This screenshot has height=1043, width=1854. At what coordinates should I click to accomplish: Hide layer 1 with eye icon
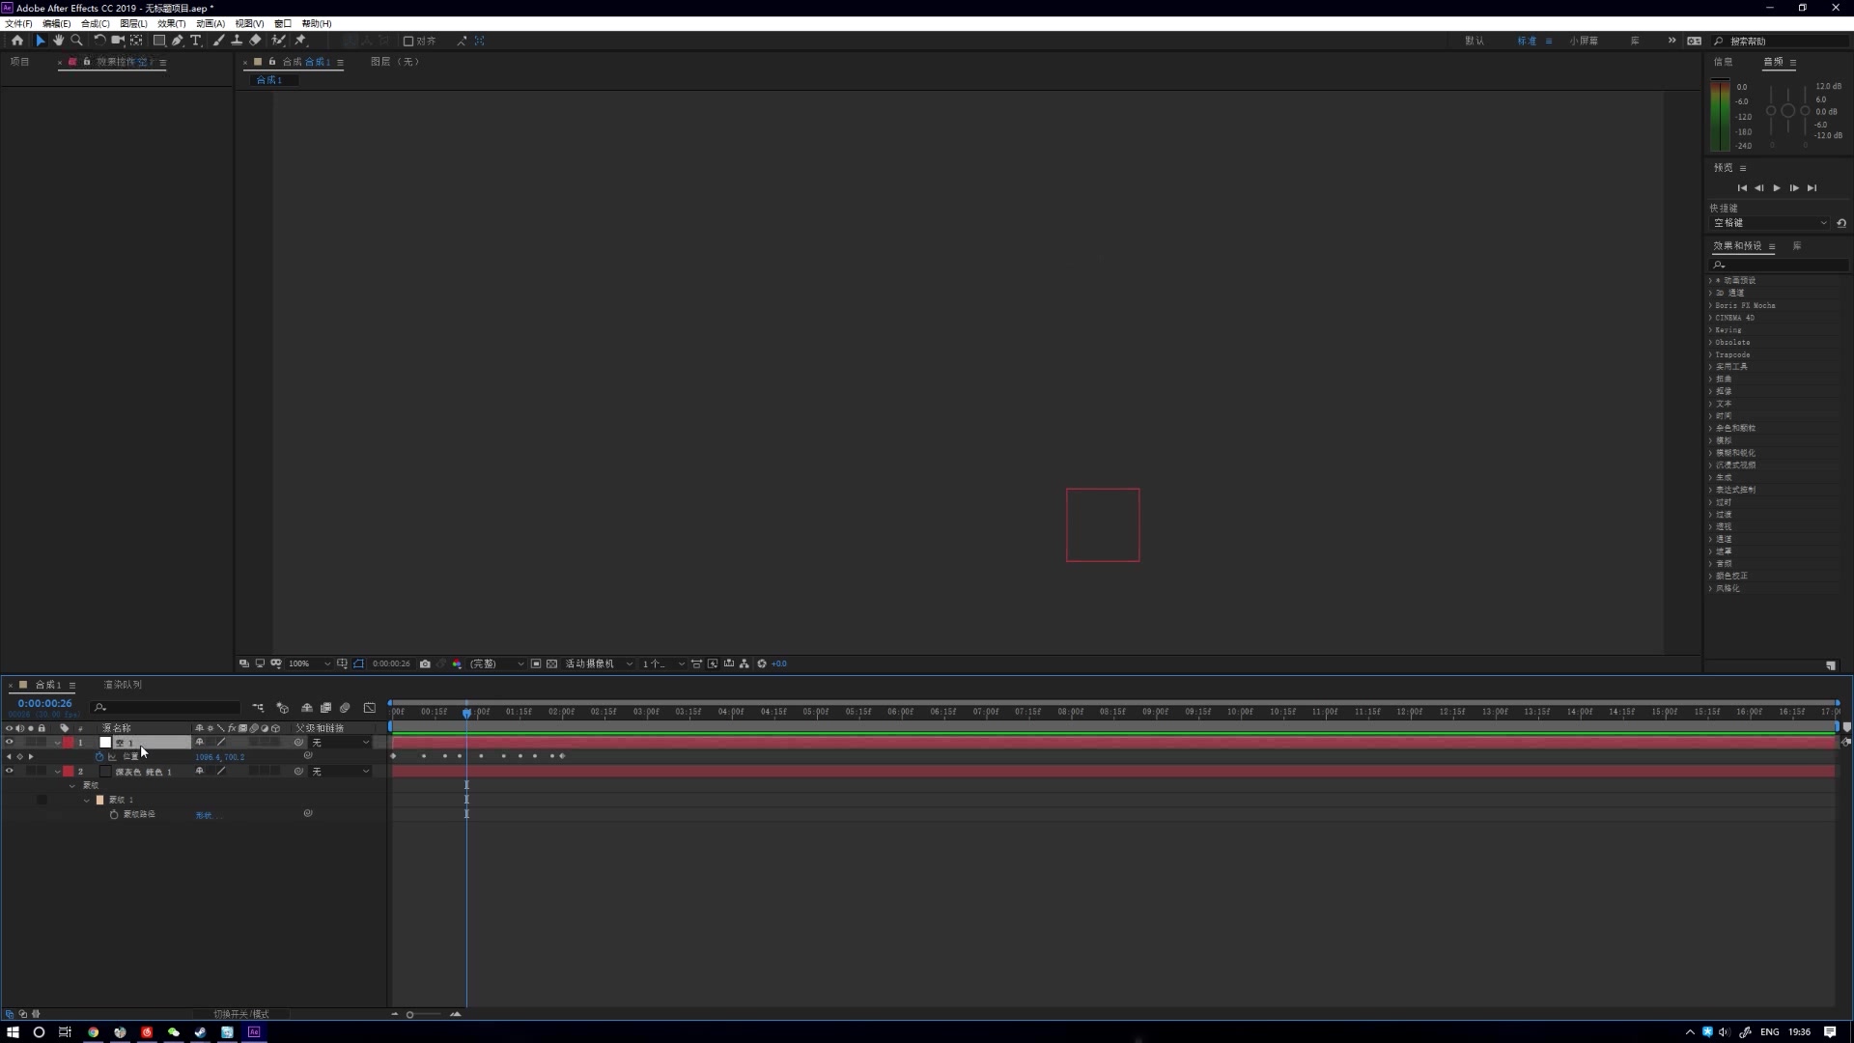pyautogui.click(x=10, y=743)
